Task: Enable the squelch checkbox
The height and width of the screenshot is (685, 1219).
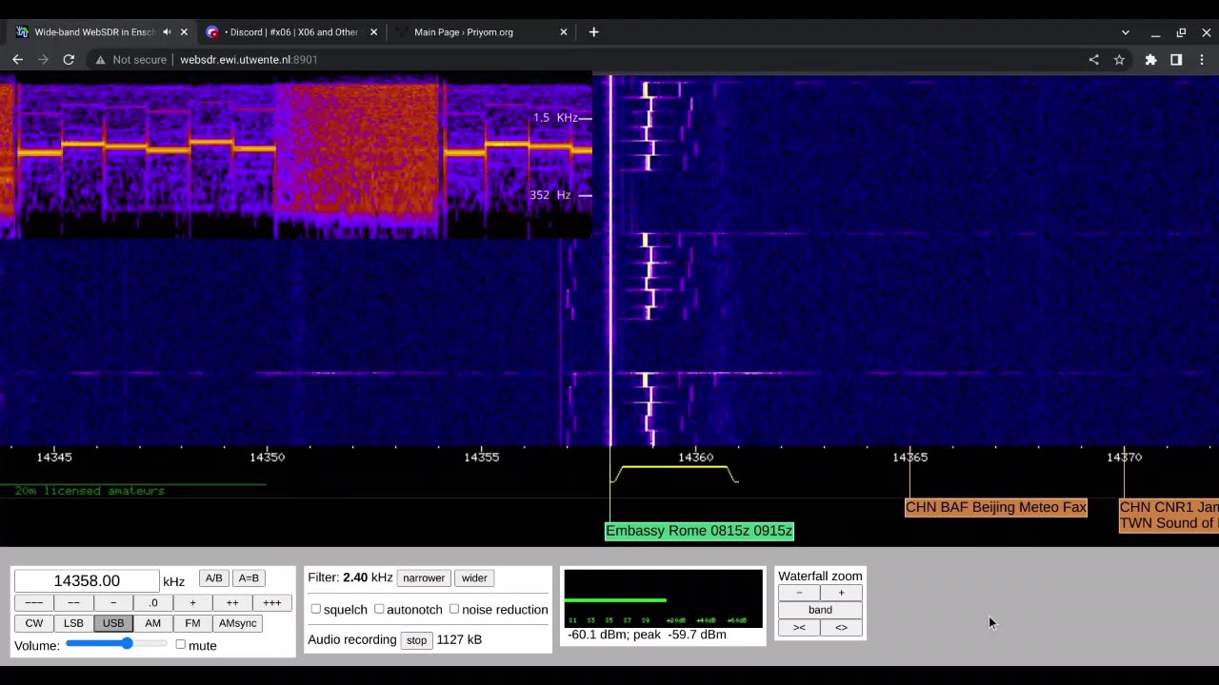Action: coord(315,609)
